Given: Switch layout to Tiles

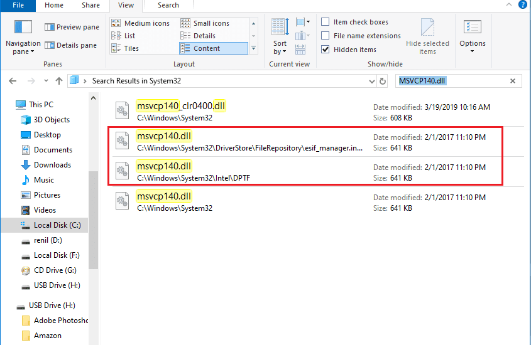Looking at the screenshot, I should (x=125, y=48).
